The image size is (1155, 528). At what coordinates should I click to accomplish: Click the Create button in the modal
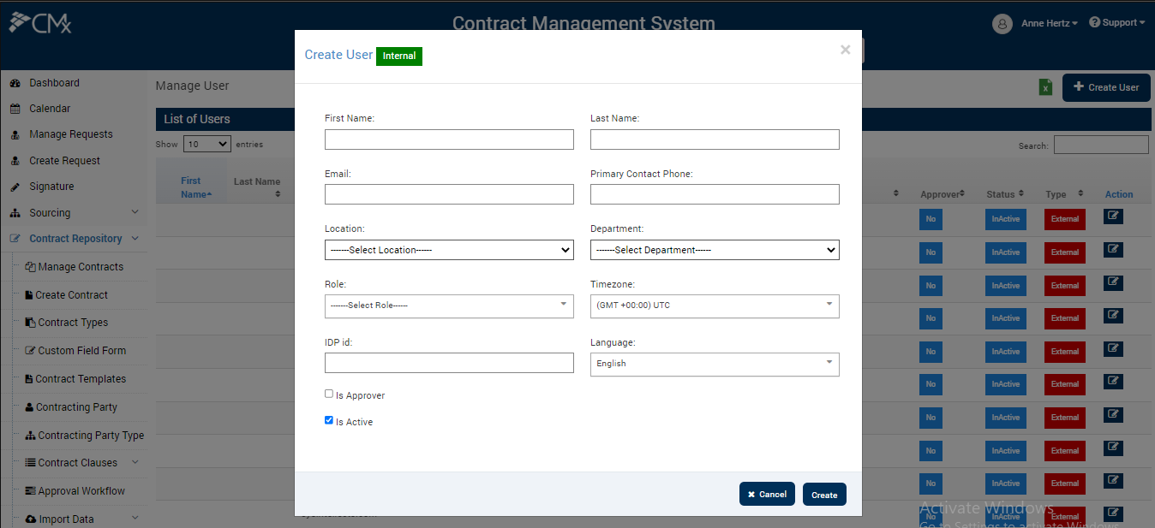[823, 494]
